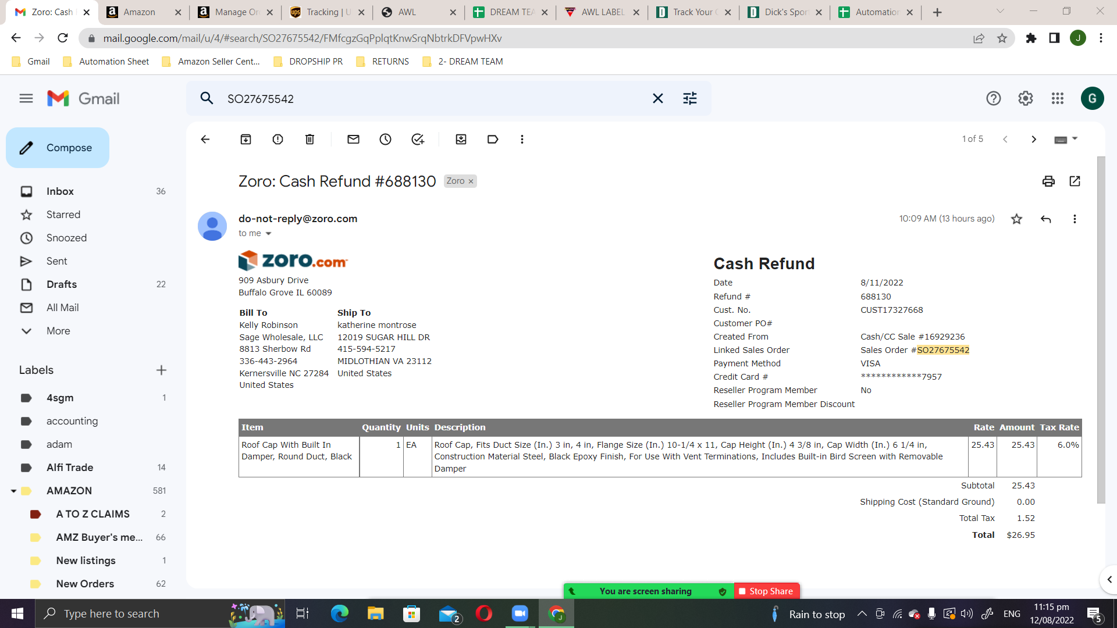Image resolution: width=1117 pixels, height=628 pixels.
Task: Open message more options menu
Action: tap(1075, 219)
